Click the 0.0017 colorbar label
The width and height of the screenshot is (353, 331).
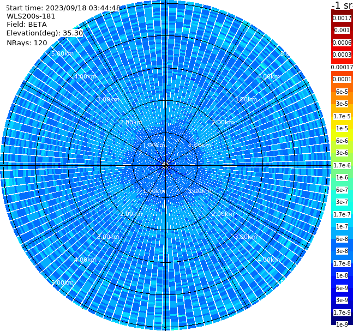[342, 18]
